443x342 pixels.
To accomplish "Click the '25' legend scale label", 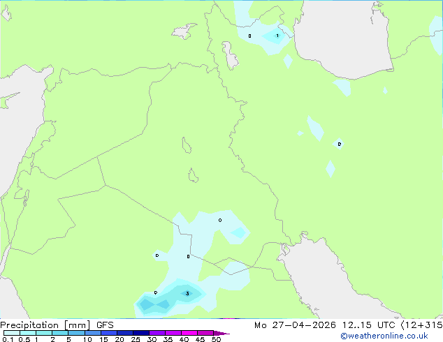I will tap(136, 339).
